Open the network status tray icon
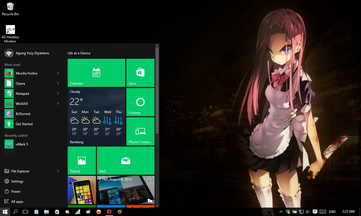The image size is (361, 216). (x=301, y=212)
